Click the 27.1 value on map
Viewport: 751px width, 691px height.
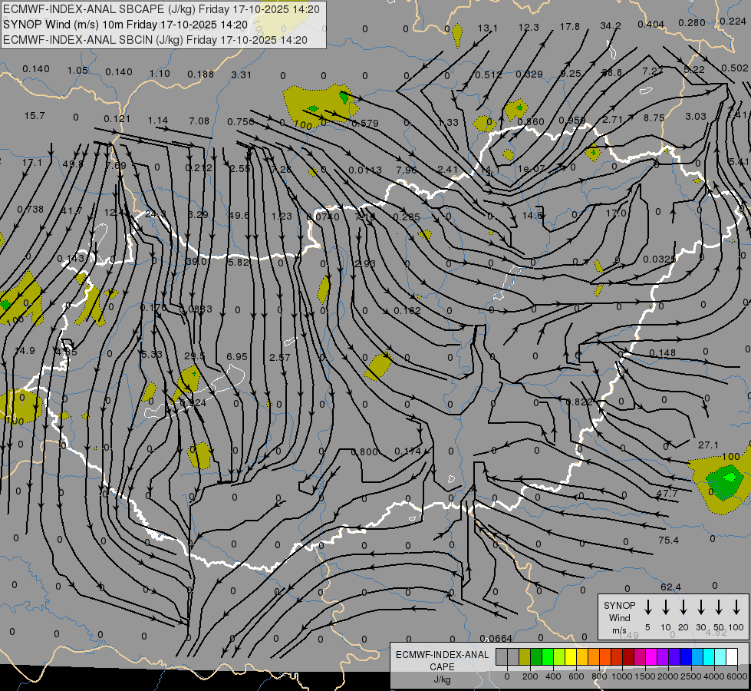pos(708,445)
